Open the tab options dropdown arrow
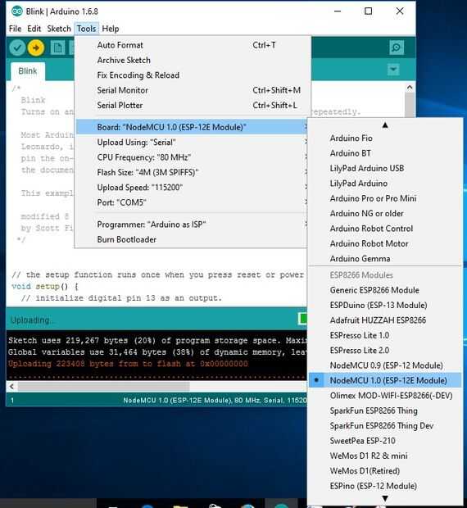This screenshot has width=467, height=508. [393, 70]
